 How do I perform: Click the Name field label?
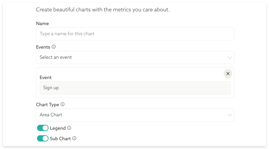point(42,24)
